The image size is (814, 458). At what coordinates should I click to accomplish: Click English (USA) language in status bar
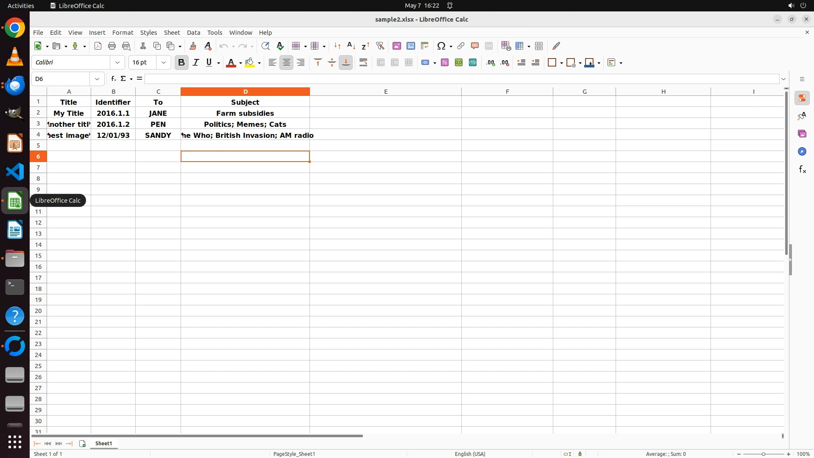470,454
